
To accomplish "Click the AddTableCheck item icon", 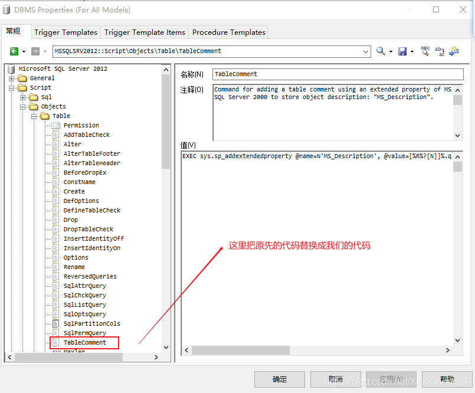I will pyautogui.click(x=56, y=135).
